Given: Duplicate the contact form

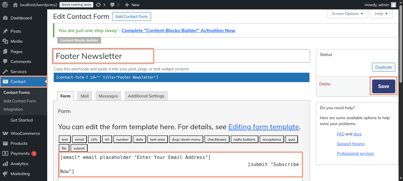Looking at the screenshot, I should coord(384,67).
